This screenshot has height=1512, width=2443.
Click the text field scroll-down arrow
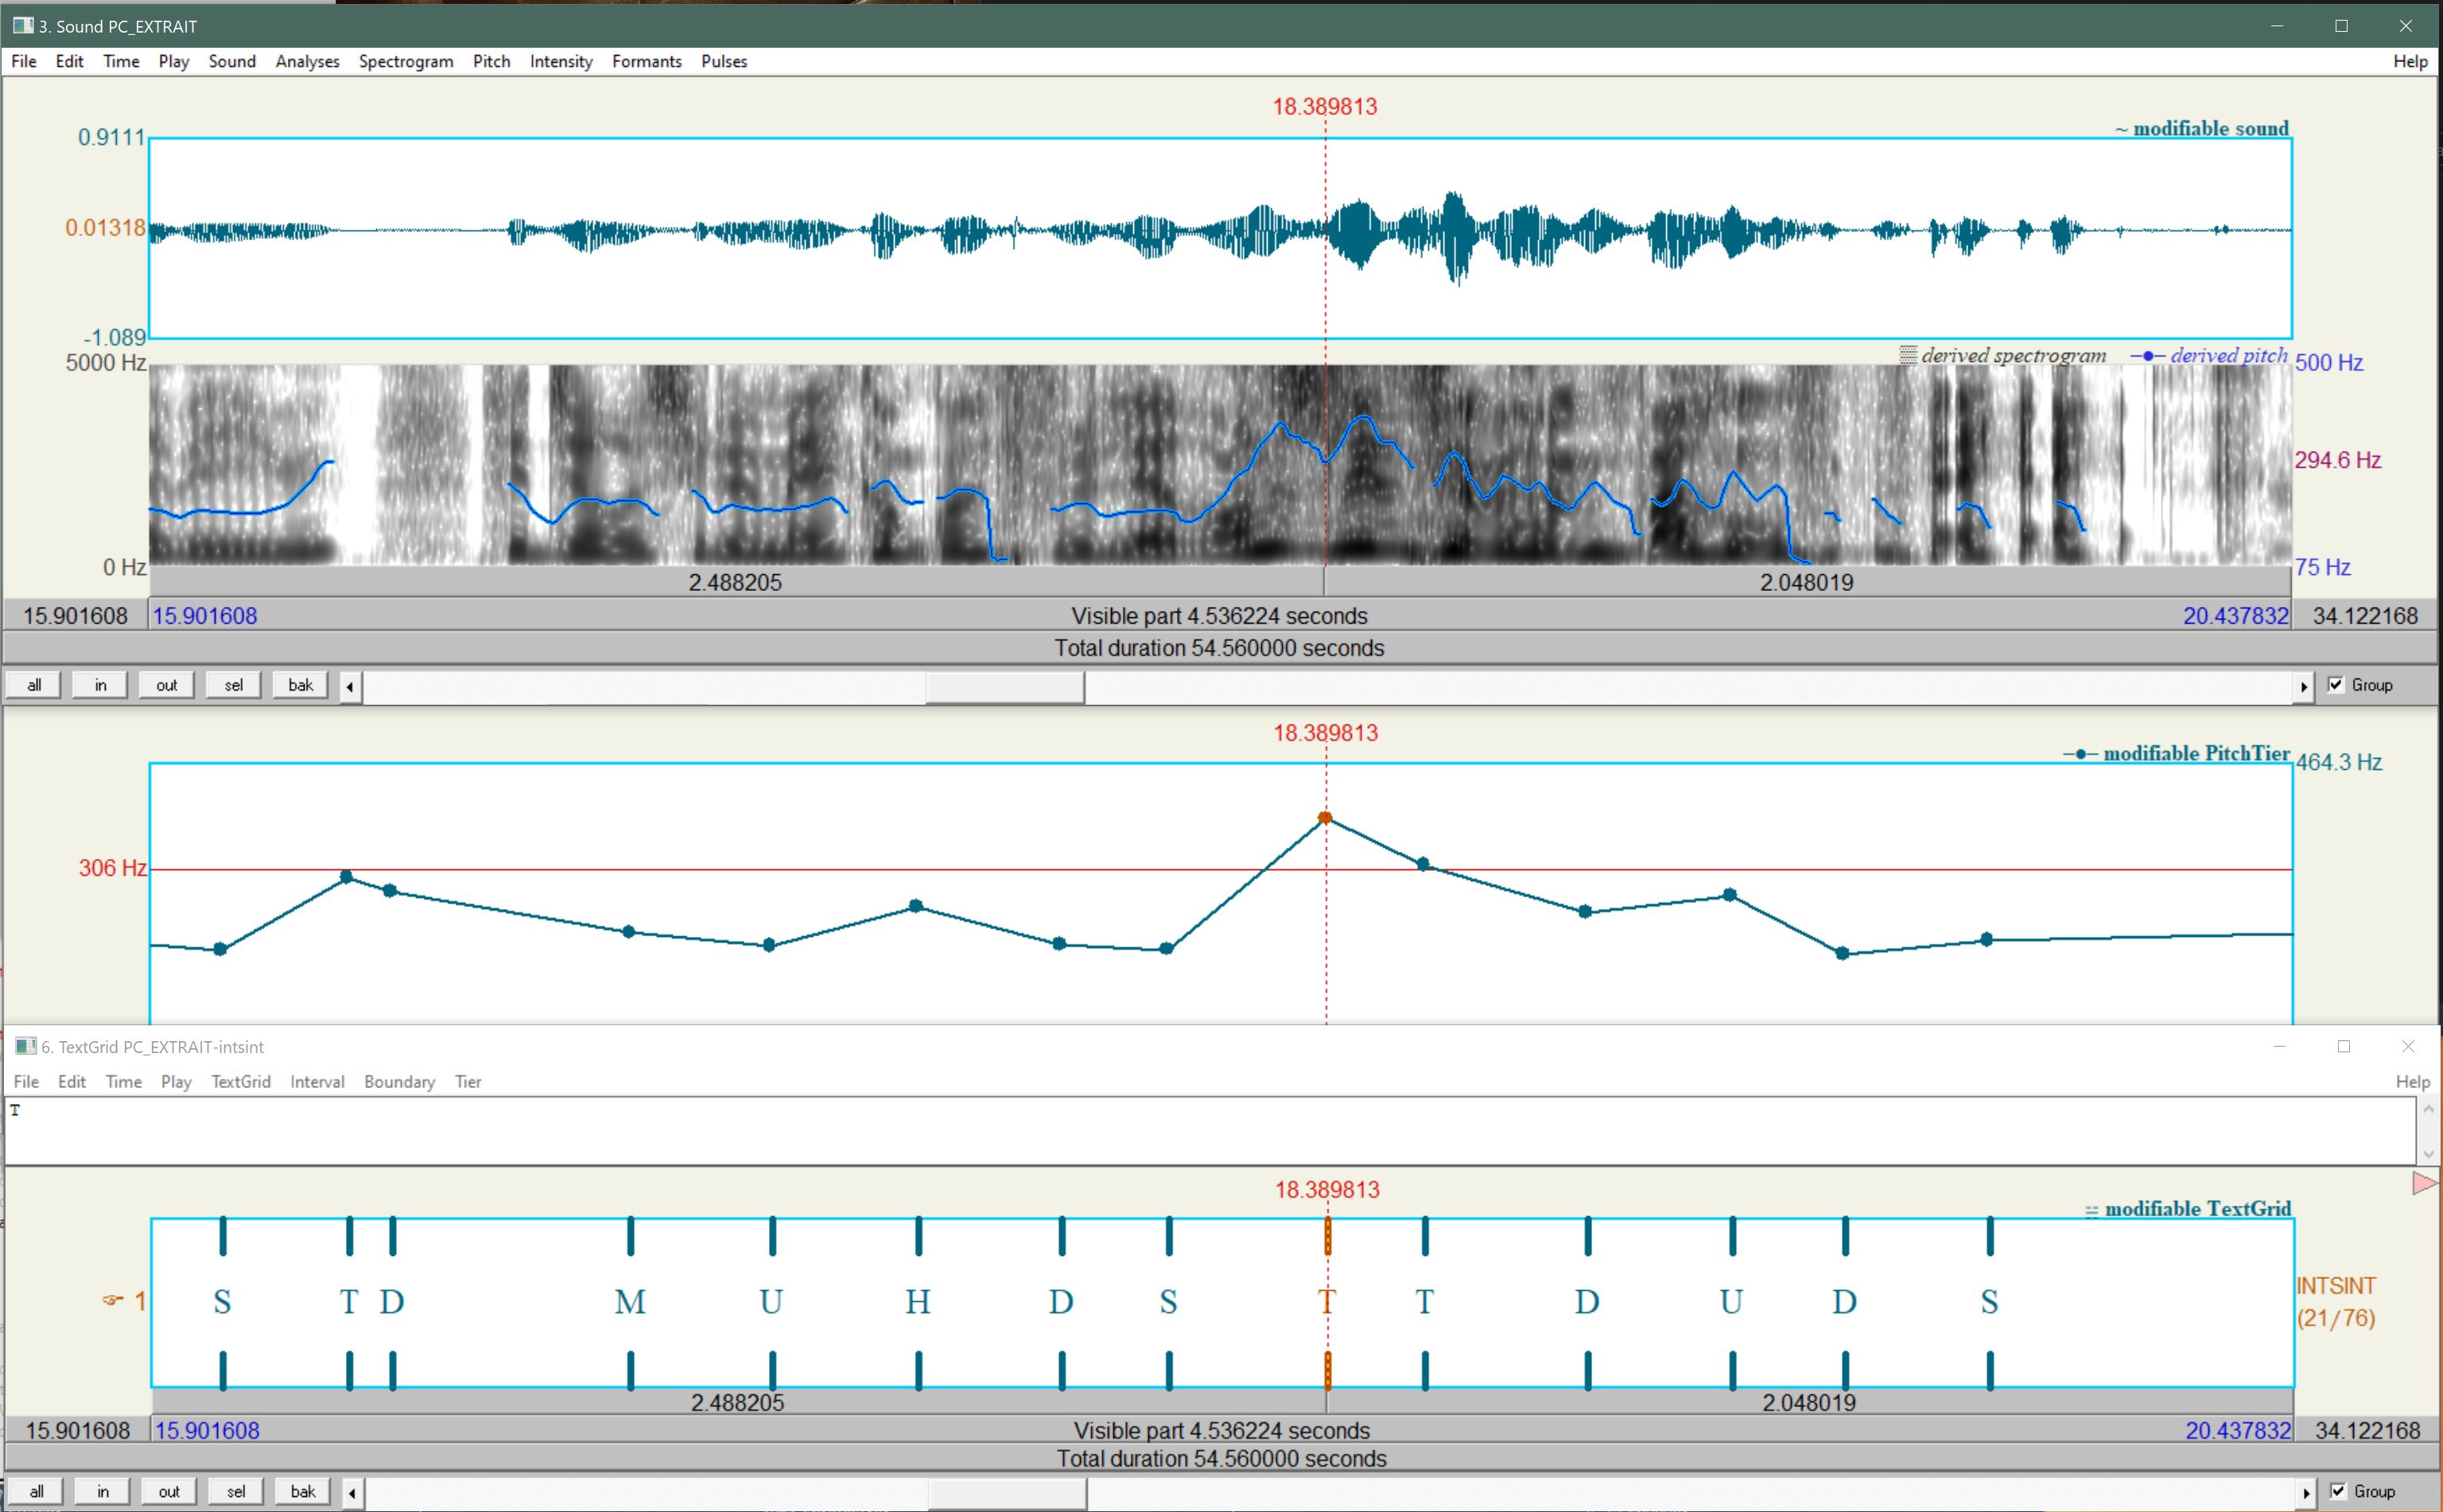coord(2428,1154)
